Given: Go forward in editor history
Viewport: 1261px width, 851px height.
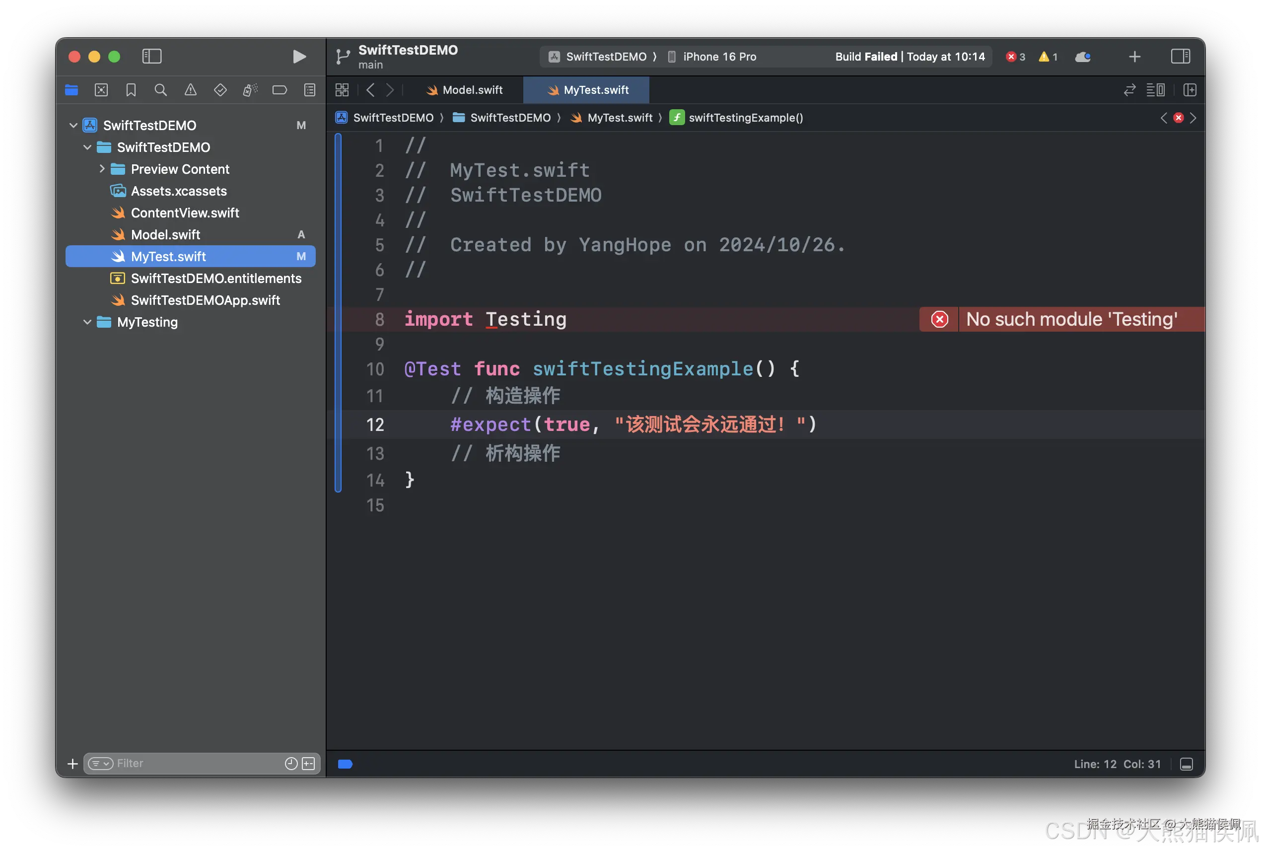Looking at the screenshot, I should (390, 90).
